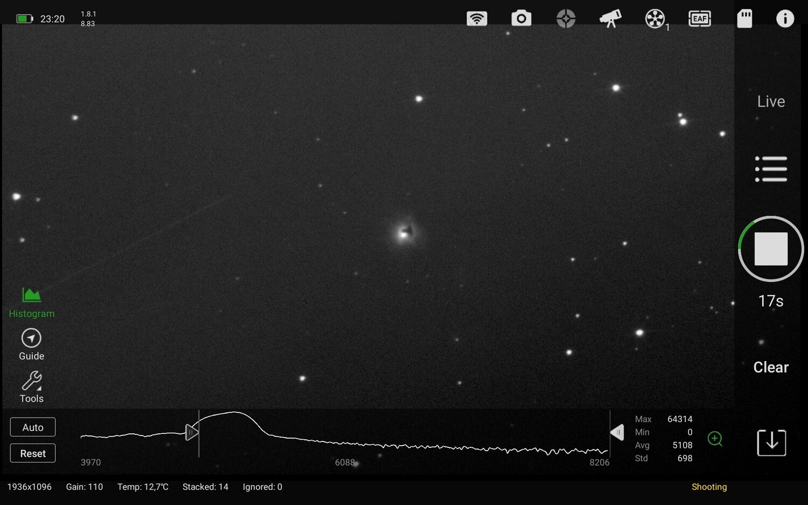
Task: Apply Auto stretch to the histogram
Action: pos(32,427)
